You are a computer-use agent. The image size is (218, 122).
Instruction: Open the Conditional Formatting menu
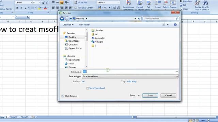pos(128,5)
